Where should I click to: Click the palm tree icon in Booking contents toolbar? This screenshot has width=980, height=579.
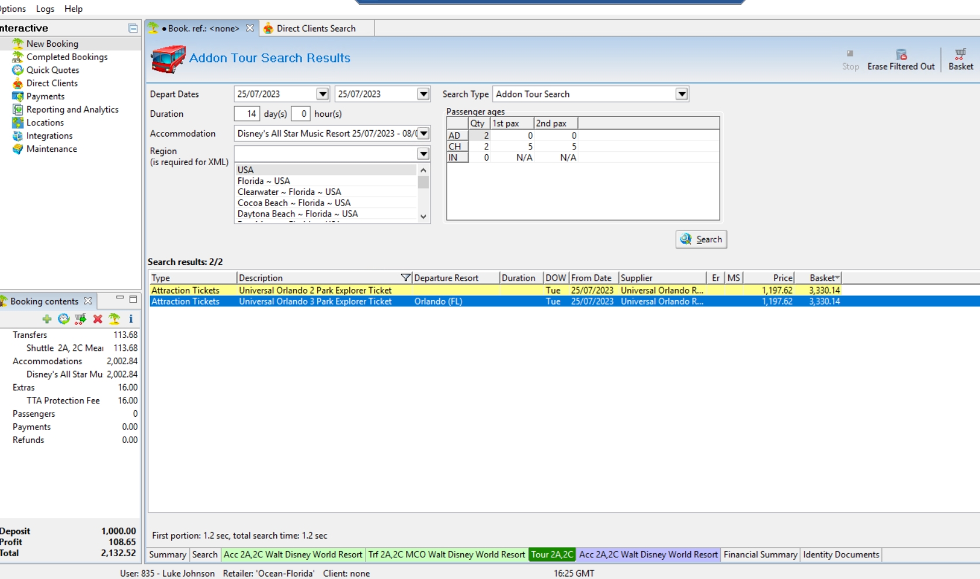[114, 319]
